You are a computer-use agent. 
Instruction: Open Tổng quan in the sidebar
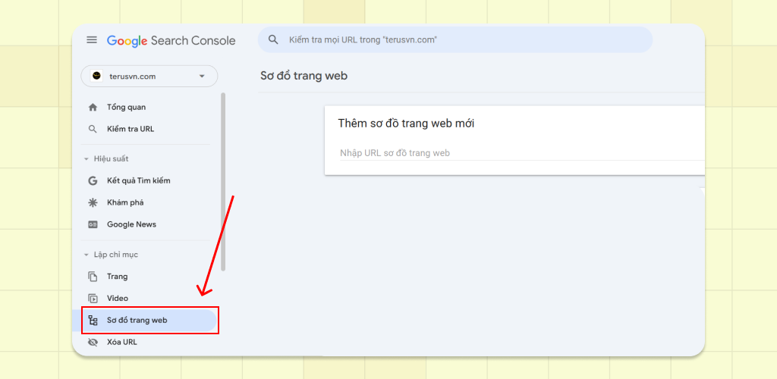point(127,108)
